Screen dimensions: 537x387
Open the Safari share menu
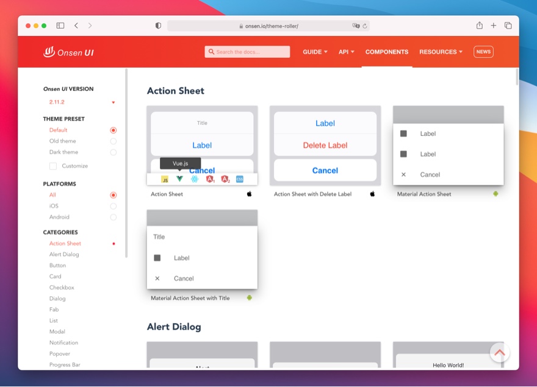480,26
